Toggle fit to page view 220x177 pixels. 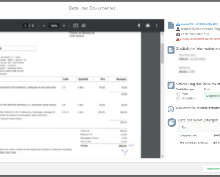76,26
